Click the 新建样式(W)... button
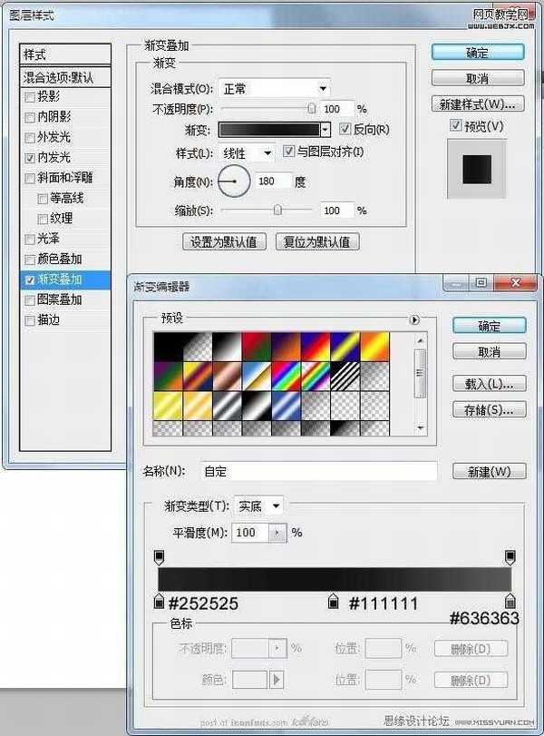The image size is (544, 736). click(x=478, y=103)
